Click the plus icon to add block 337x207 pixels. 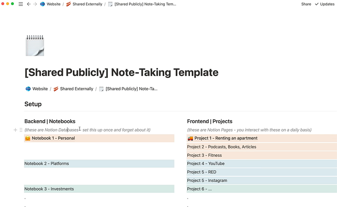[x=16, y=130]
